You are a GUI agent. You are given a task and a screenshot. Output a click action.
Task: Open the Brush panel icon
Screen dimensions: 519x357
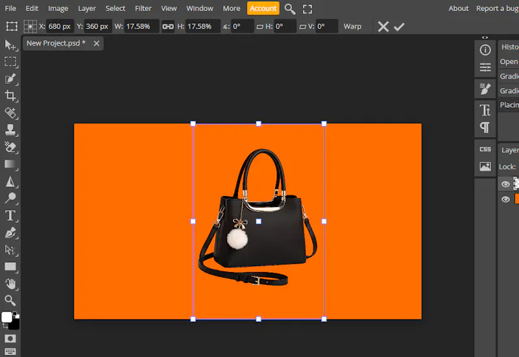485,89
